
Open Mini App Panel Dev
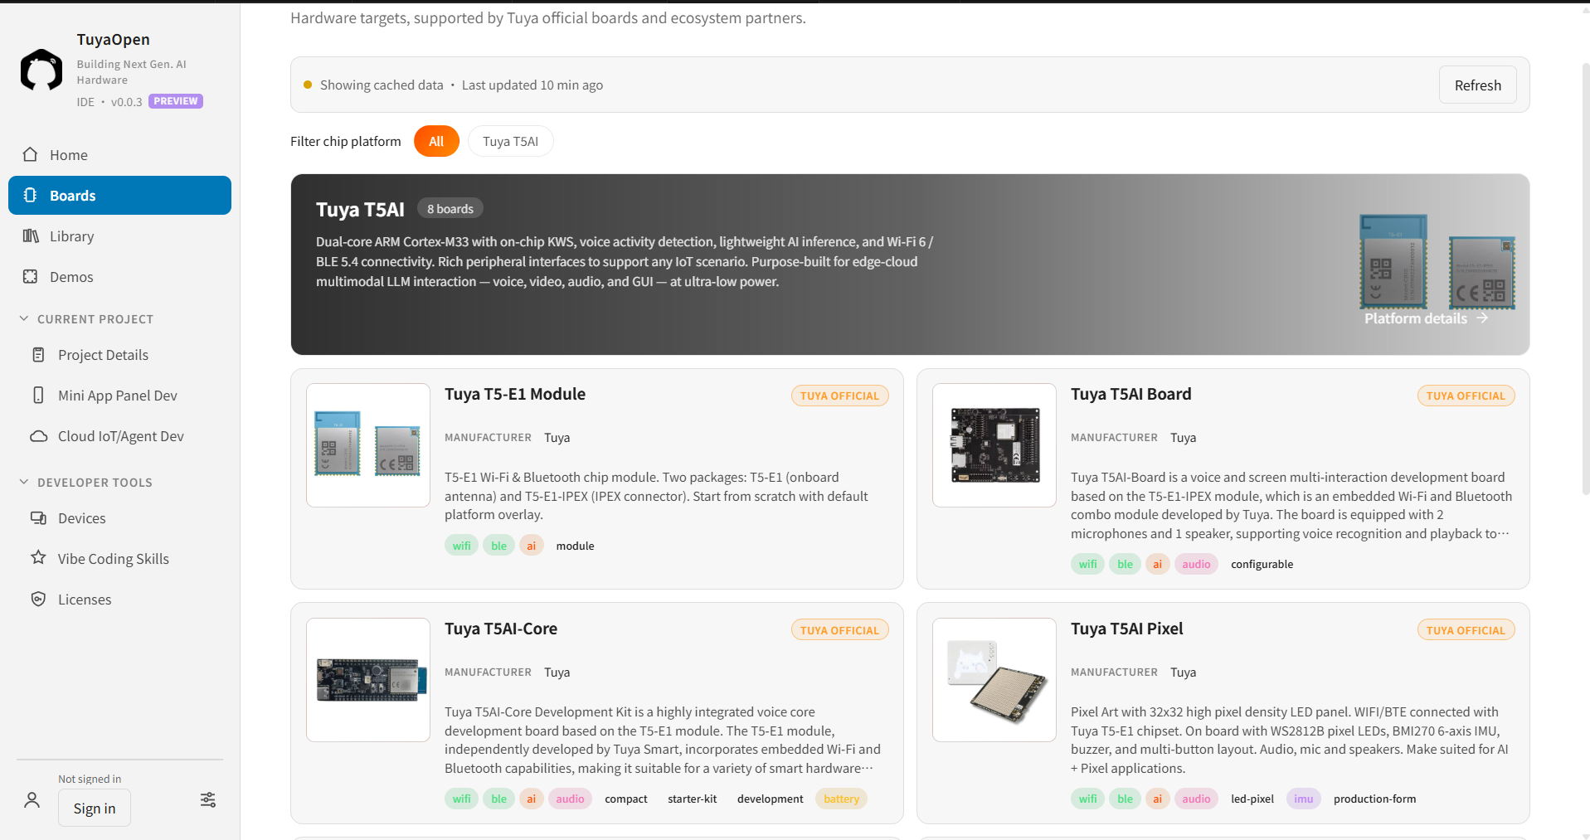pyautogui.click(x=119, y=395)
